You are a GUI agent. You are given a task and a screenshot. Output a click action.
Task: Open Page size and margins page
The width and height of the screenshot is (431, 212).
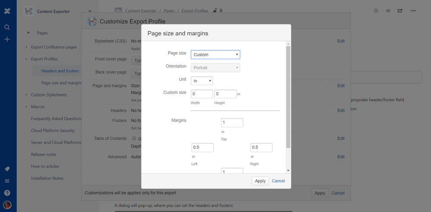pos(62,83)
